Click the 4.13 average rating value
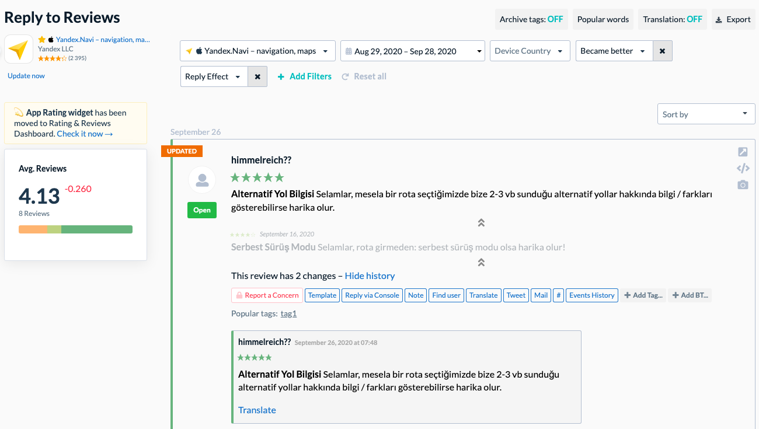The height and width of the screenshot is (429, 759). 39,196
